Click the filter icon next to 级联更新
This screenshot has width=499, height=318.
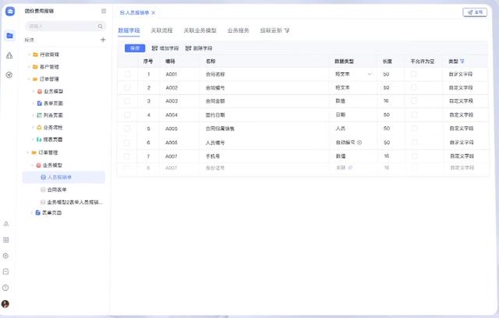tap(287, 30)
